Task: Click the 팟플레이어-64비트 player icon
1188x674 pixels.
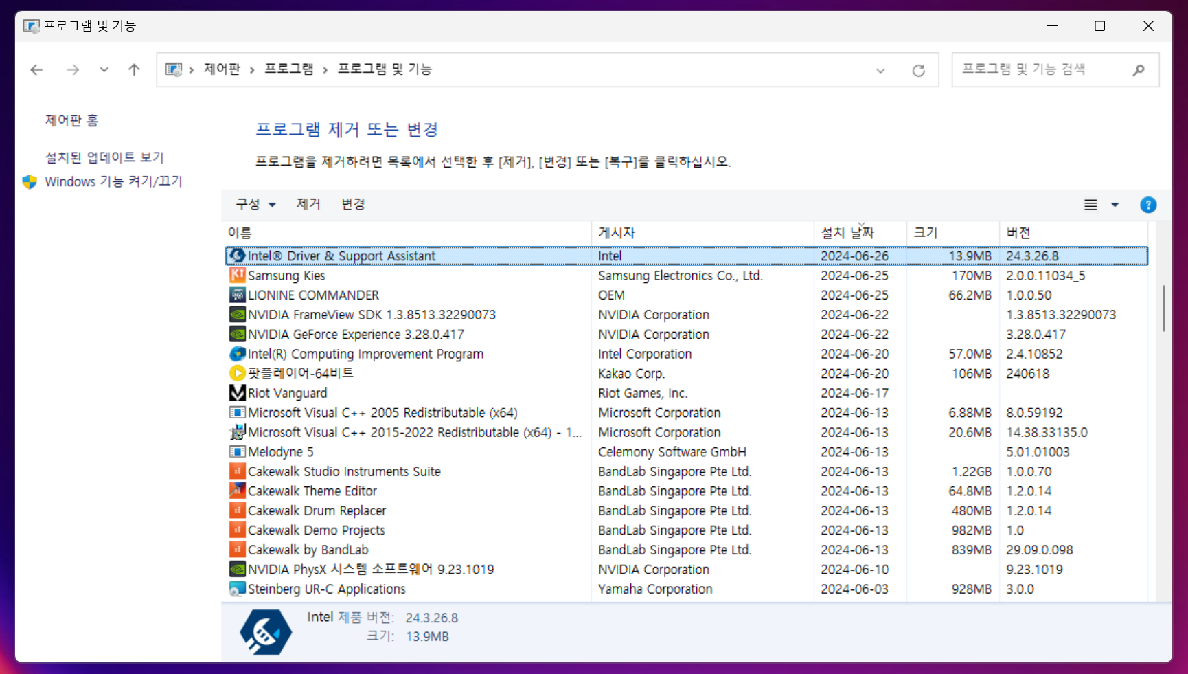Action: pos(237,373)
